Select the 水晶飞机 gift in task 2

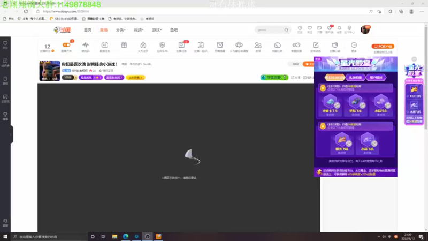(367, 143)
